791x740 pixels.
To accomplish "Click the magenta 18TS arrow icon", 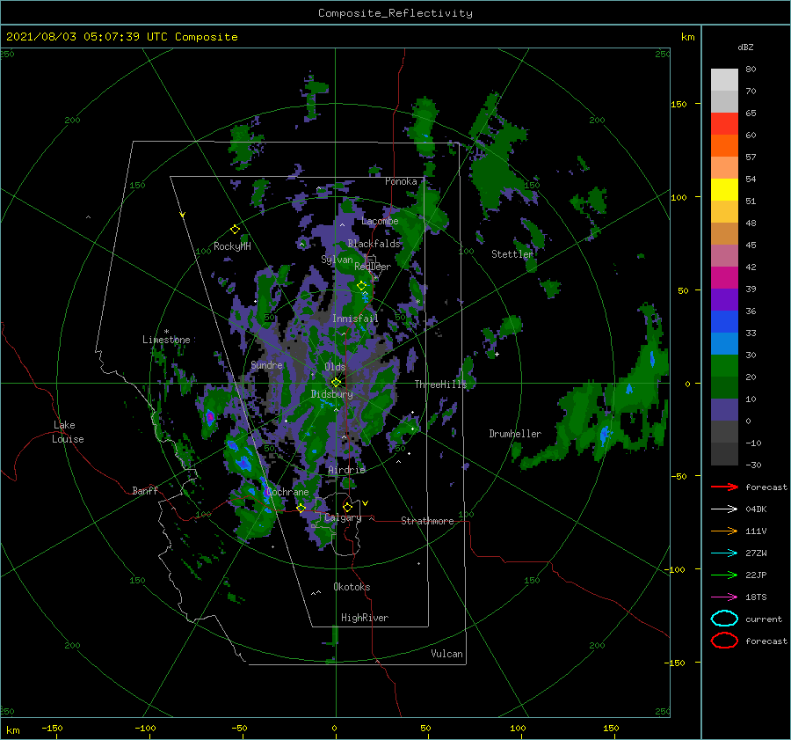I will (724, 597).
